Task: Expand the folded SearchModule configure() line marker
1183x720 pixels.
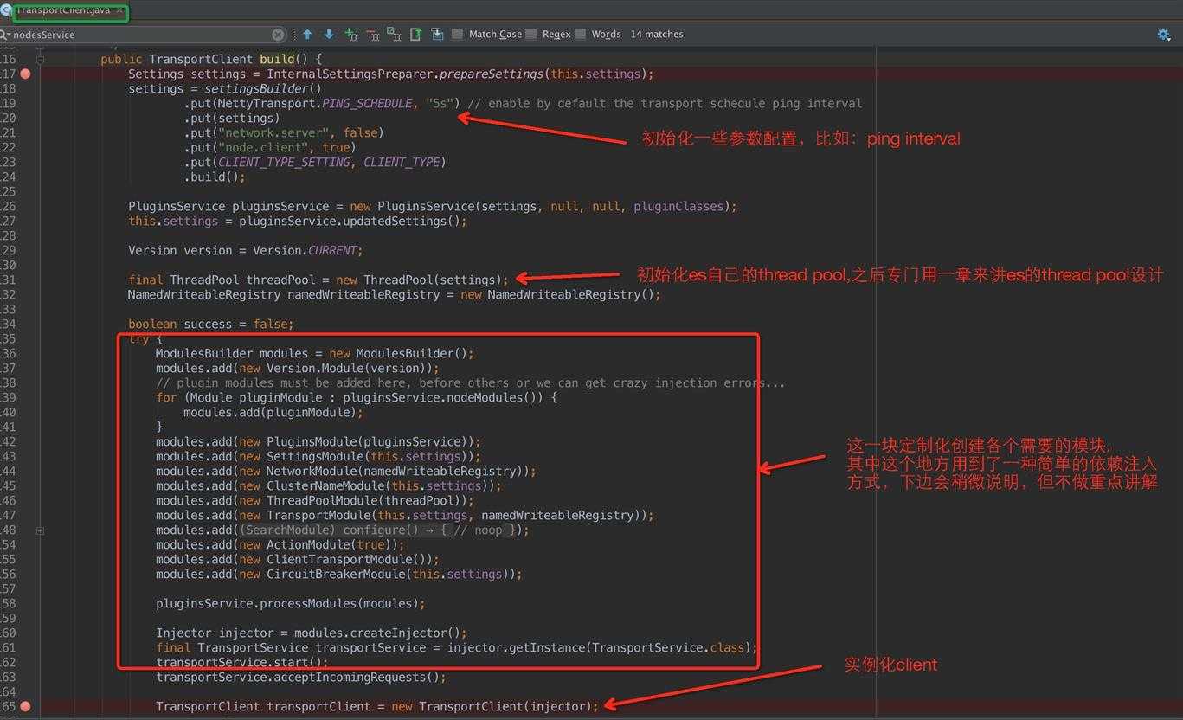Action: click(x=40, y=530)
